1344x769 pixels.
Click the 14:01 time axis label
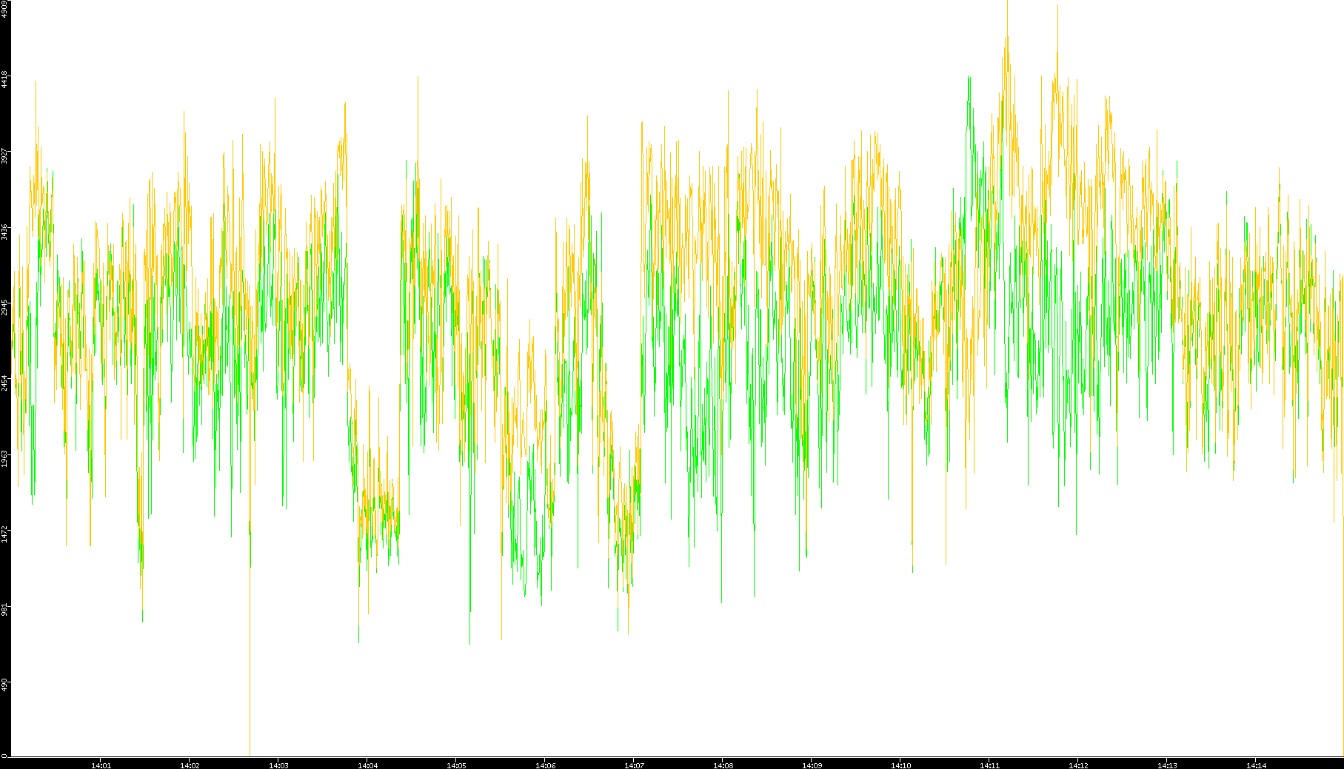click(101, 765)
